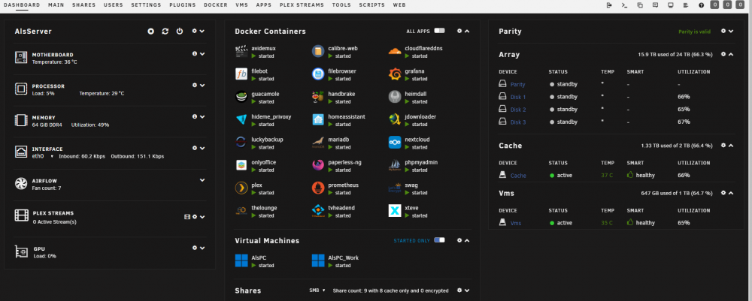Collapse the Virtual Machines panel chevron

coord(468,240)
